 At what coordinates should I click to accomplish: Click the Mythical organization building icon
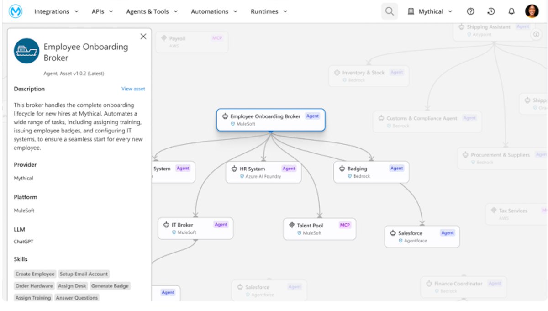[x=411, y=11]
